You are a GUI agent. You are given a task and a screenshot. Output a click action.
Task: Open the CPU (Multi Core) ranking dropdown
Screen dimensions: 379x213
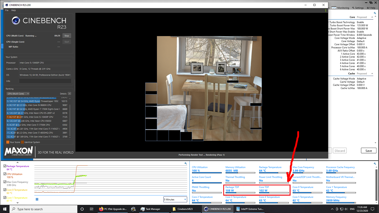(18, 94)
